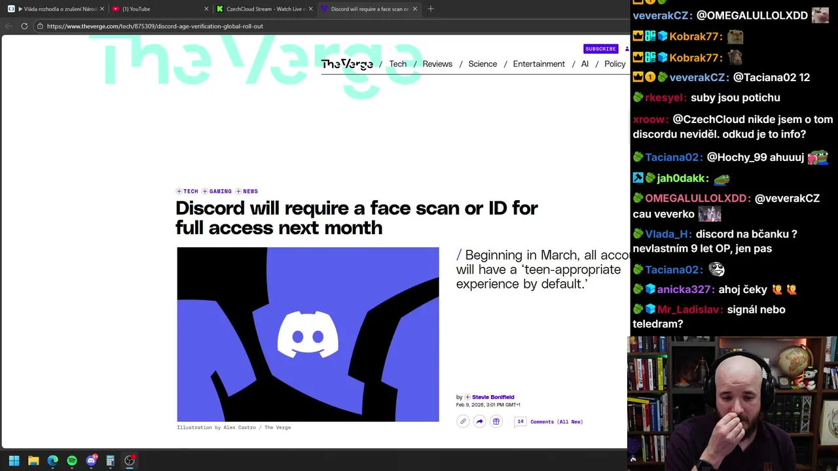Open author Stevie Bonifield's profile
838x471 pixels.
pos(493,397)
